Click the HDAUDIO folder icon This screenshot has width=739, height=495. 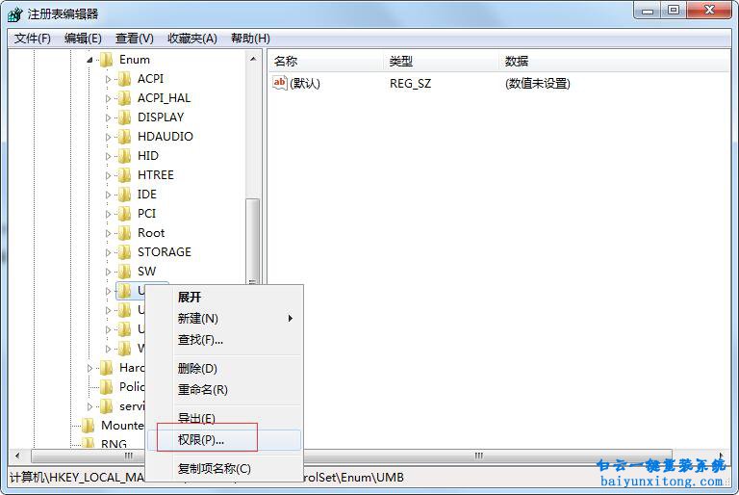click(x=124, y=137)
